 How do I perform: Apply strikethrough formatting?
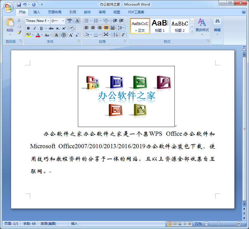coord(51,28)
